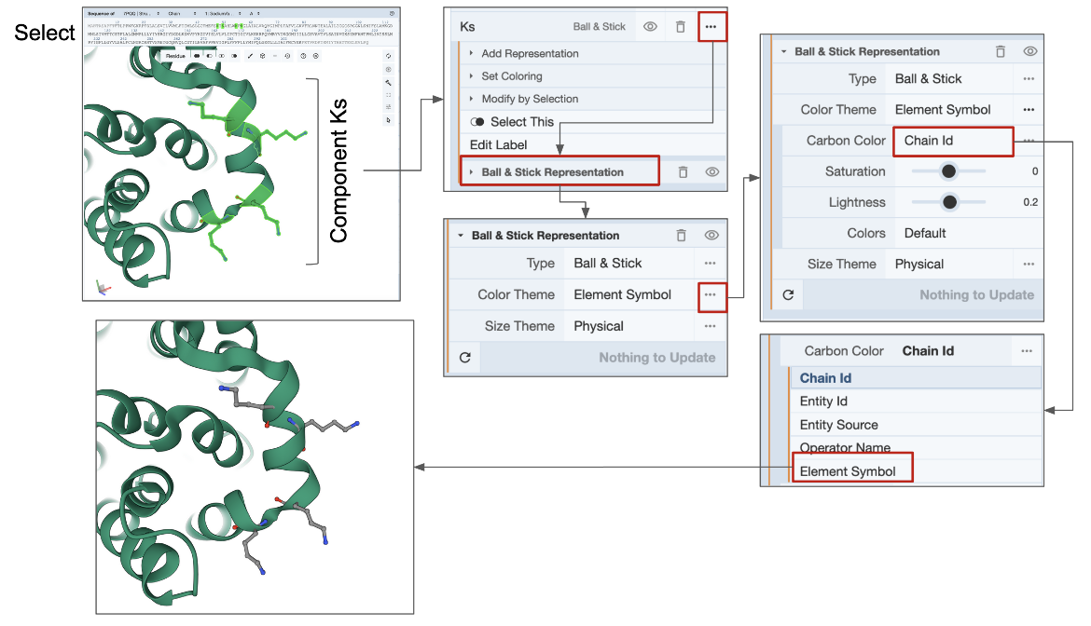This screenshot has width=1091, height=626.
Task: Select Entity Id in carbon color list
Action: (x=823, y=401)
